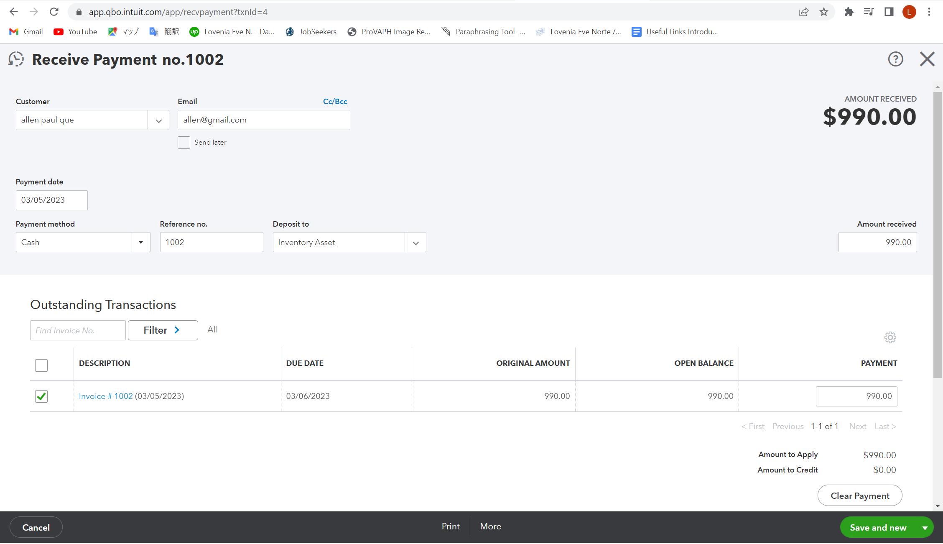Open table settings gear icon
The image size is (943, 544).
coord(890,337)
